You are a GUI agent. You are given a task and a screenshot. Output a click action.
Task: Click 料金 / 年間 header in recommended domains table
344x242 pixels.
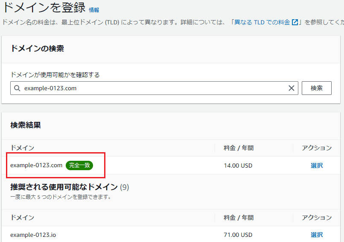pyautogui.click(x=239, y=218)
